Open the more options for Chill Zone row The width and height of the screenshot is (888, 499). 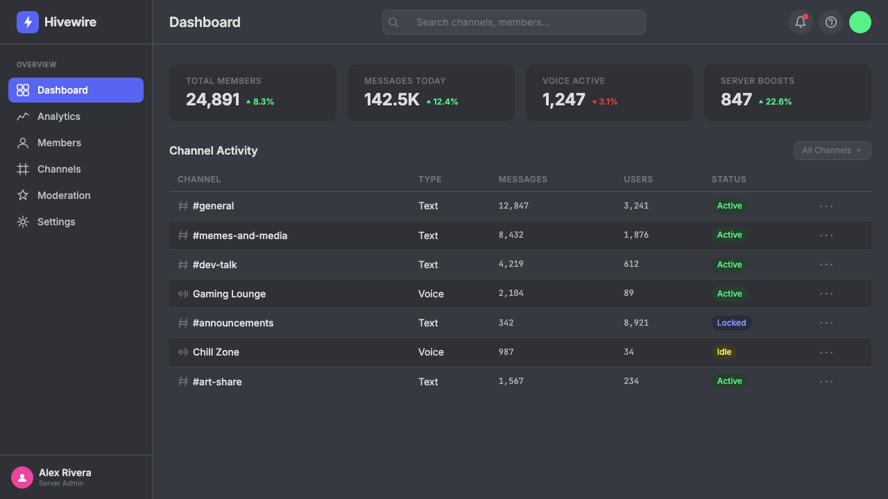pos(826,352)
